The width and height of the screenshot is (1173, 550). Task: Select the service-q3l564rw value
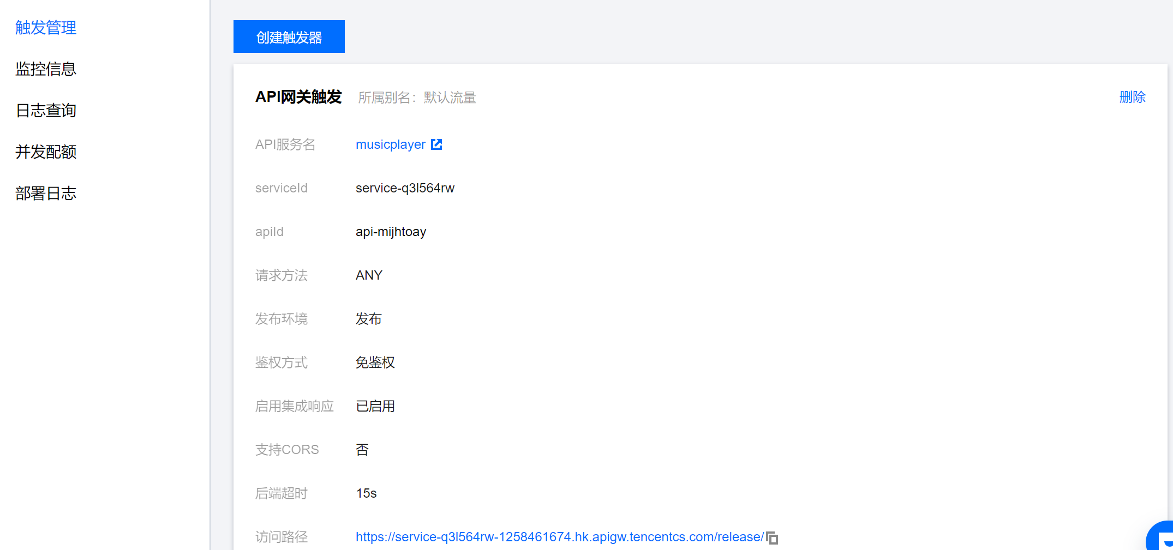click(x=405, y=188)
